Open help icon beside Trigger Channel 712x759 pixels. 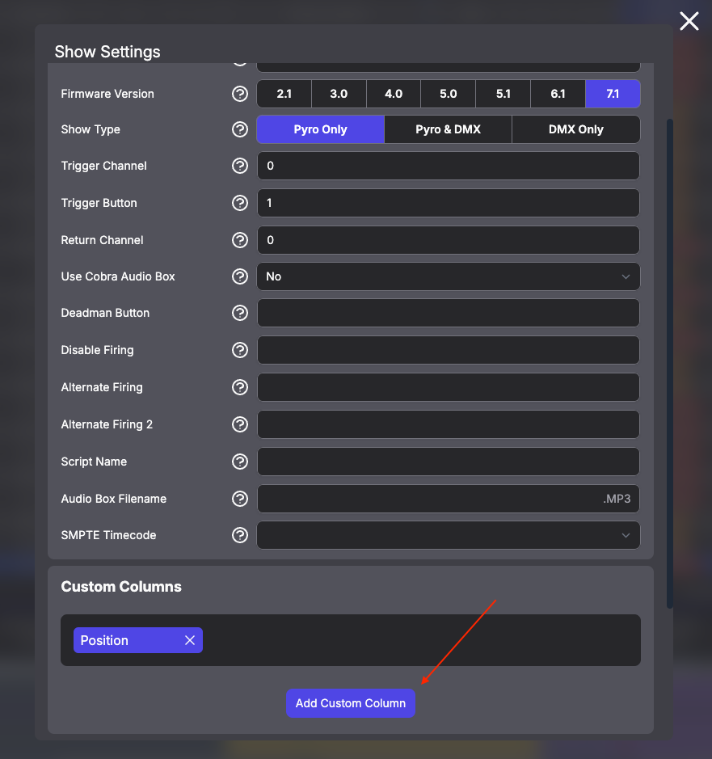pyautogui.click(x=239, y=166)
